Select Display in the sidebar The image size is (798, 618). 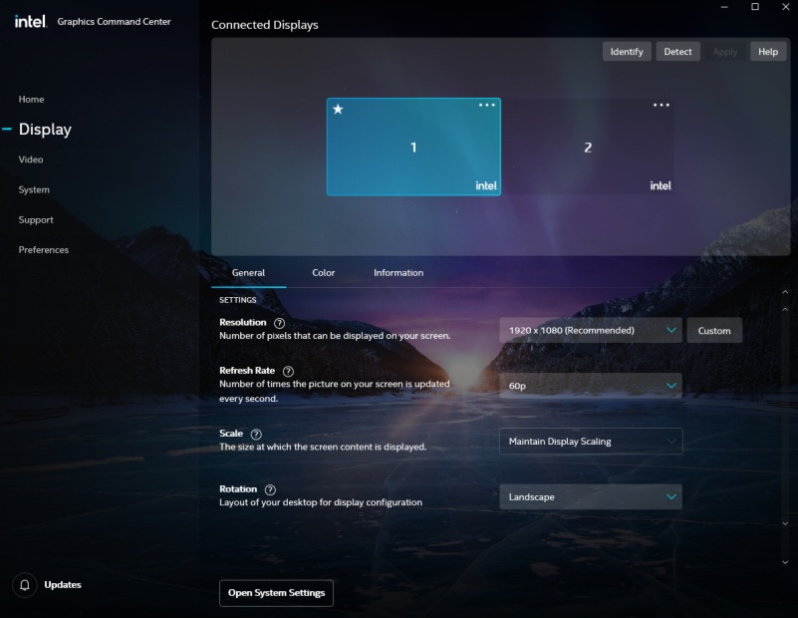45,130
